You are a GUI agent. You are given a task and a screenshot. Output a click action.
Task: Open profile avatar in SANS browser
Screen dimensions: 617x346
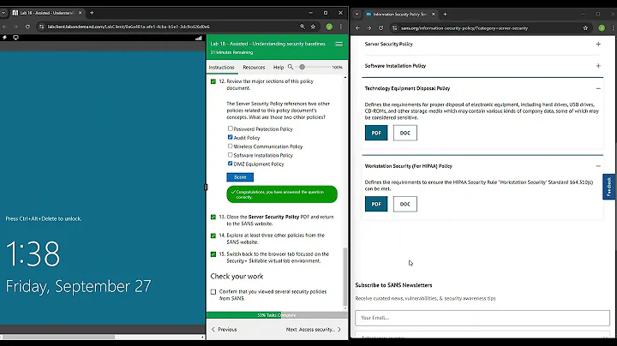(x=602, y=28)
